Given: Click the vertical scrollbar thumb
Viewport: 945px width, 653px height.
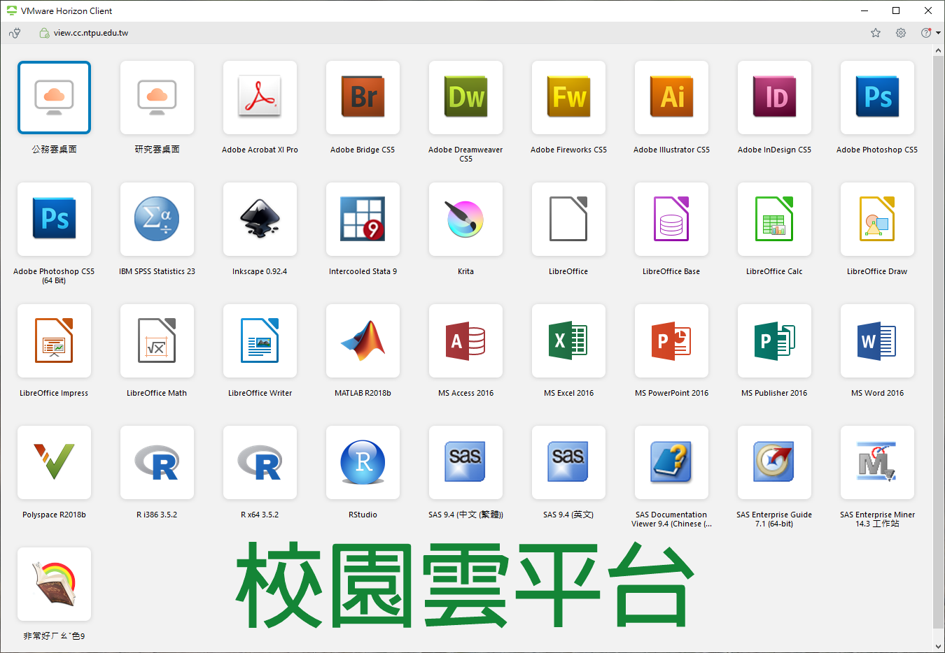Looking at the screenshot, I should click(x=939, y=343).
